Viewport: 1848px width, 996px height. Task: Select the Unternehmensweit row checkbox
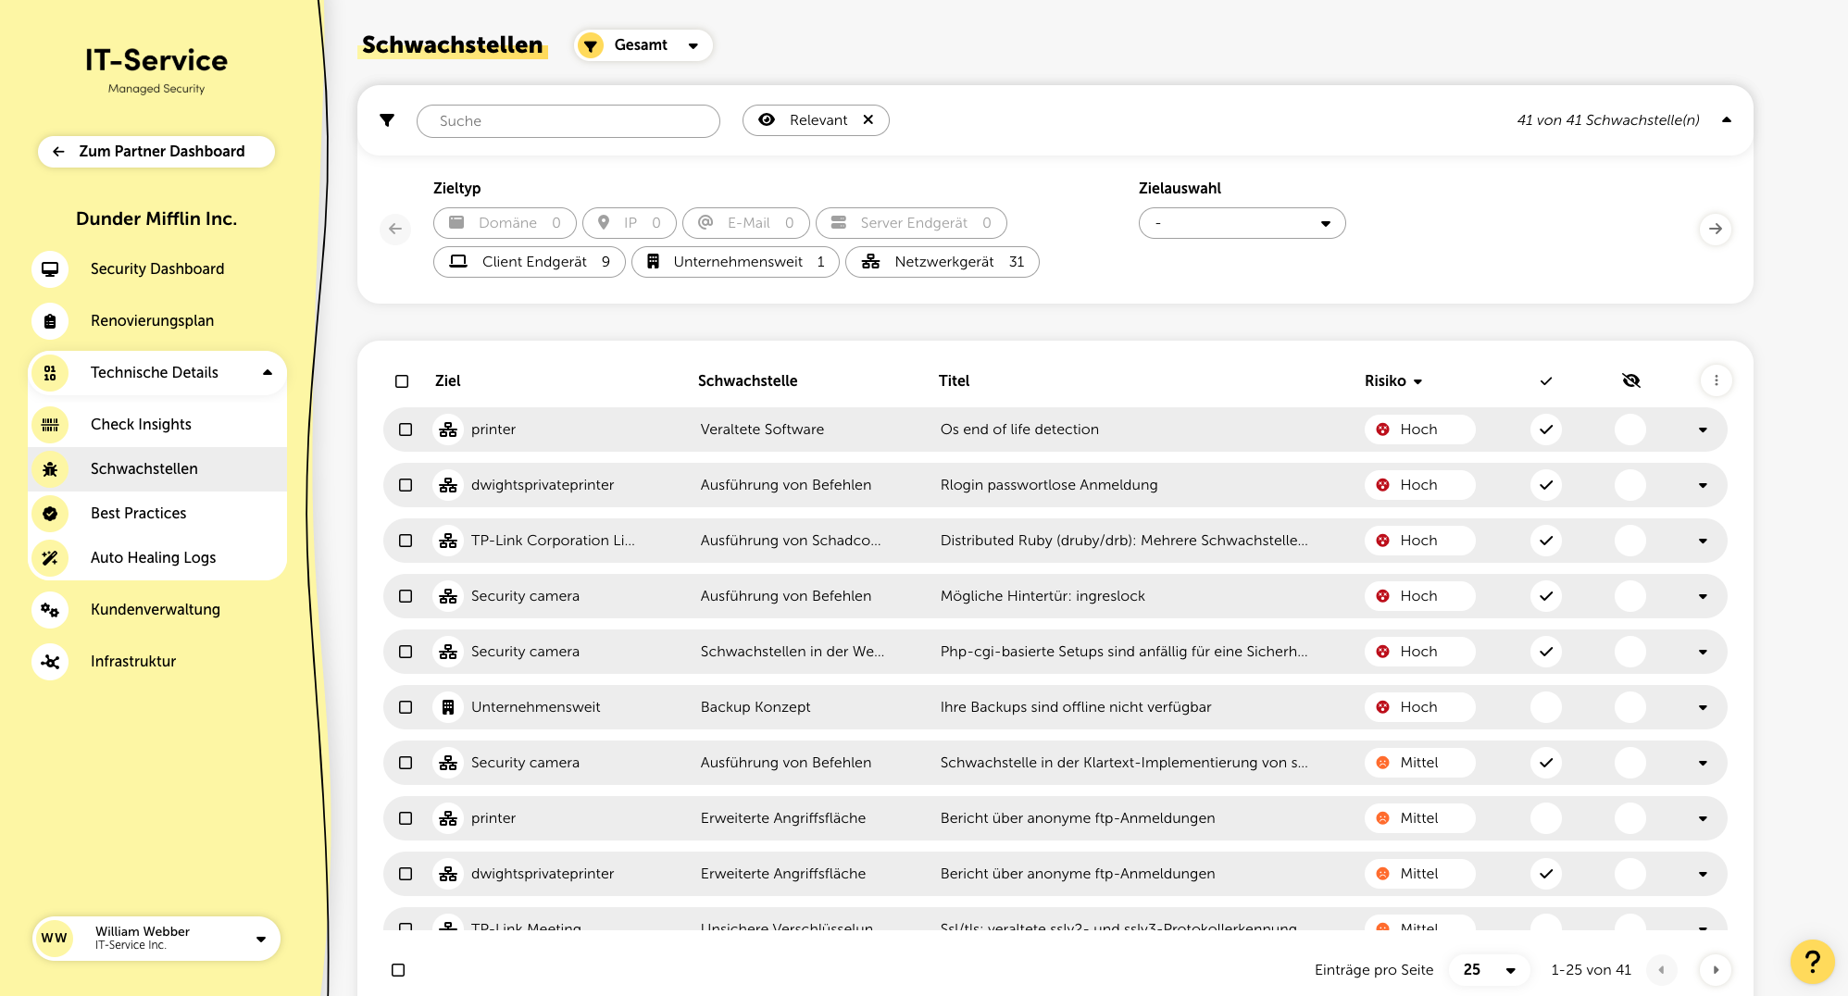point(406,707)
